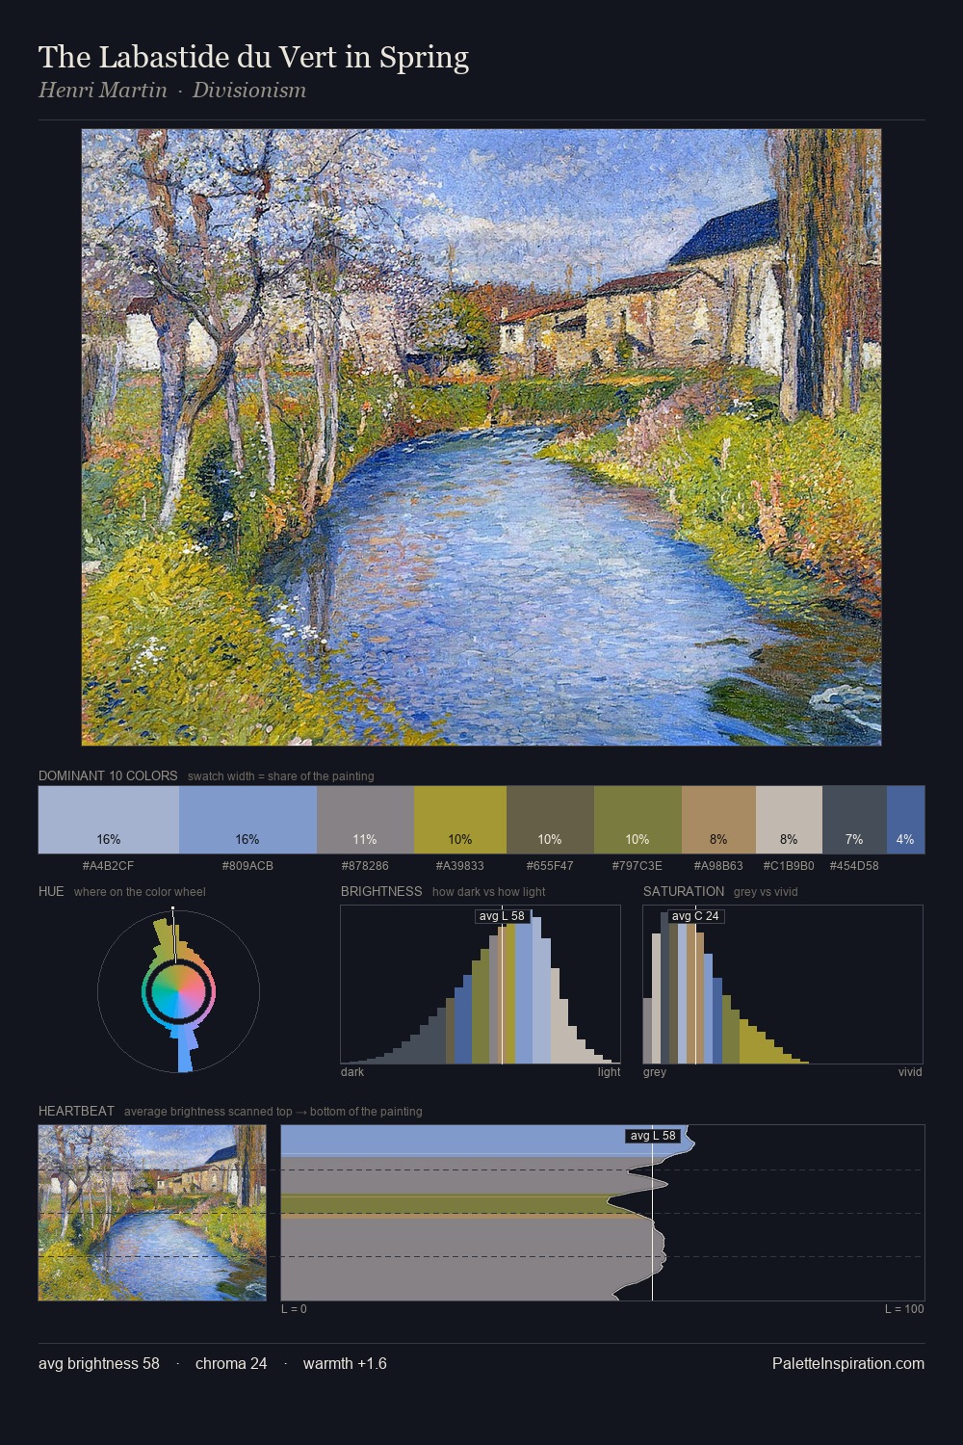Open the PaletteInspiration.com link

pyautogui.click(x=848, y=1363)
